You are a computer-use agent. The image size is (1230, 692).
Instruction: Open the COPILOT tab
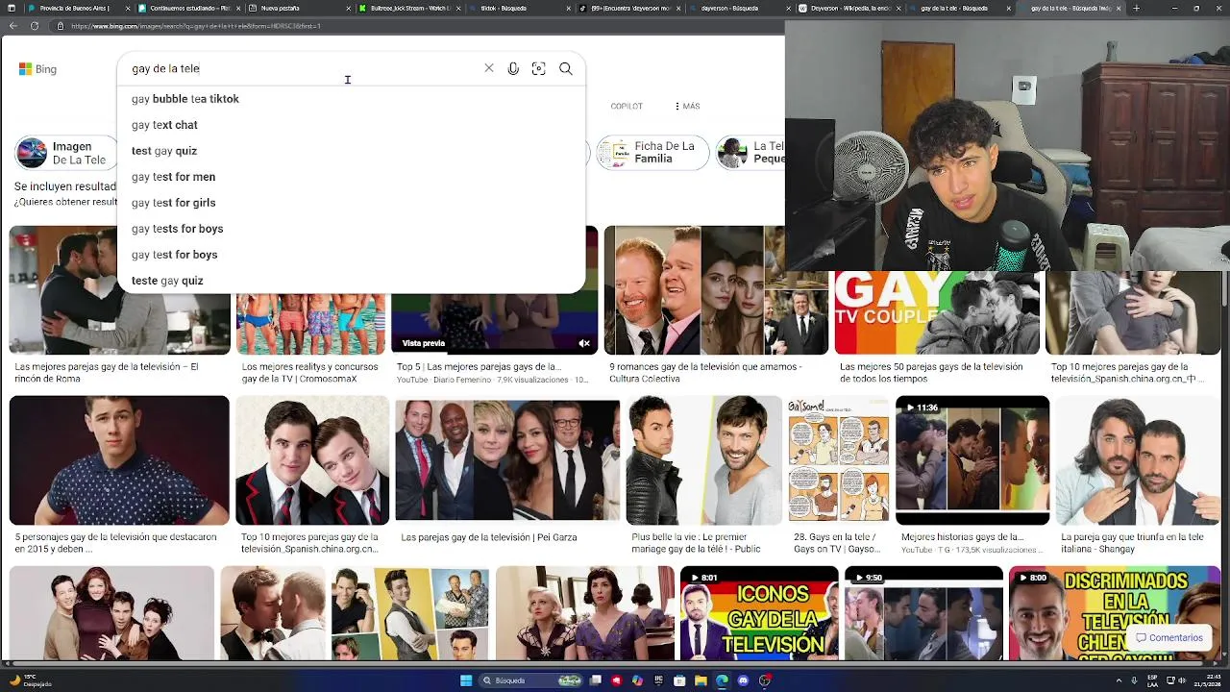tap(627, 106)
